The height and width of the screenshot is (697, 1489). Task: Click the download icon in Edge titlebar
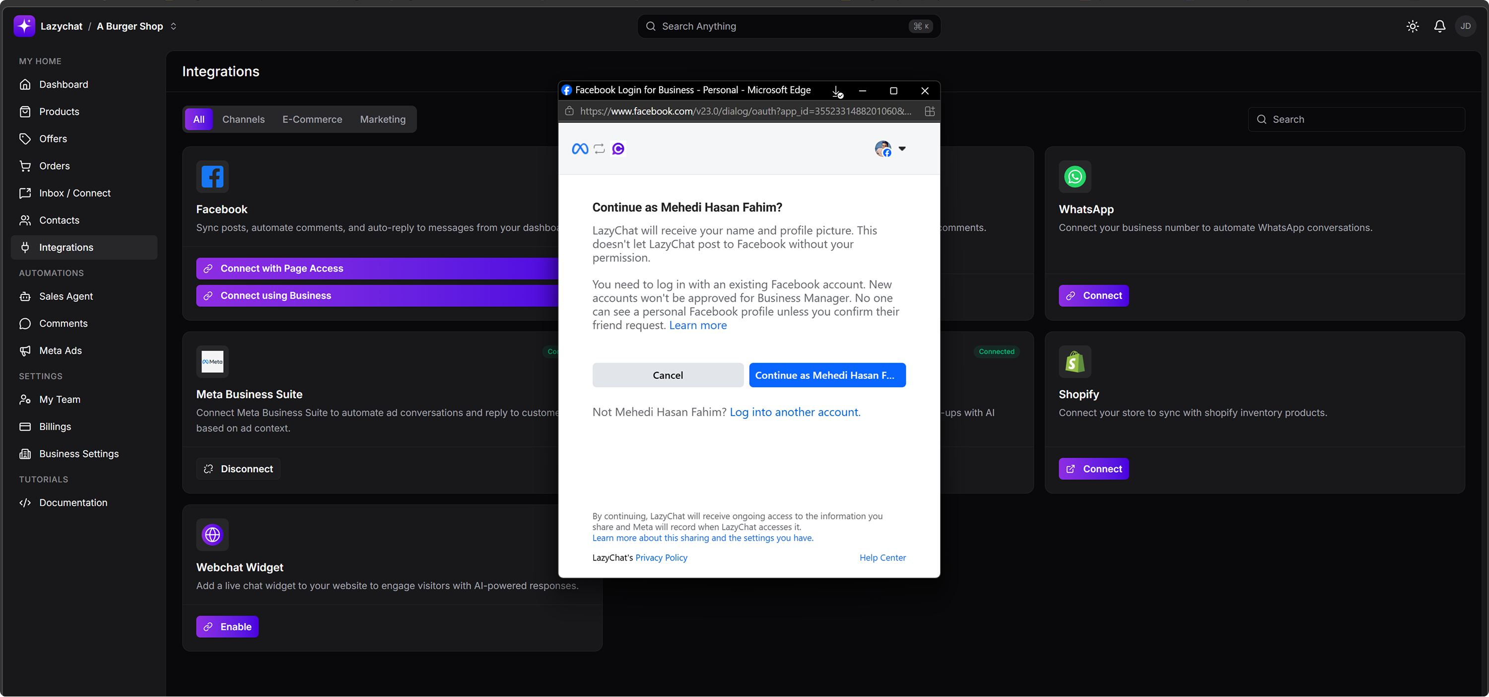(836, 91)
